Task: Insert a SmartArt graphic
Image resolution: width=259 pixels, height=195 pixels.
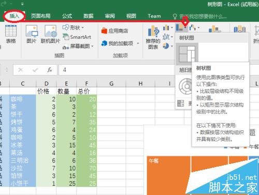Action: click(x=77, y=37)
